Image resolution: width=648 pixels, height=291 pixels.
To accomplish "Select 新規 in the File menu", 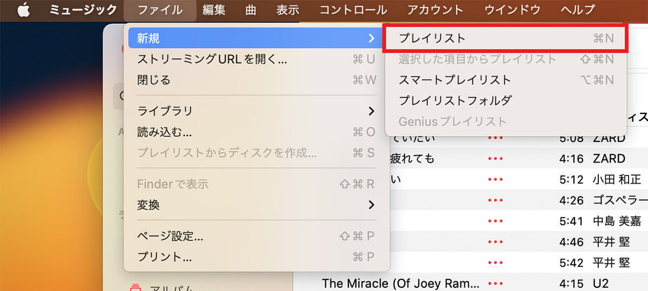I will pyautogui.click(x=255, y=38).
